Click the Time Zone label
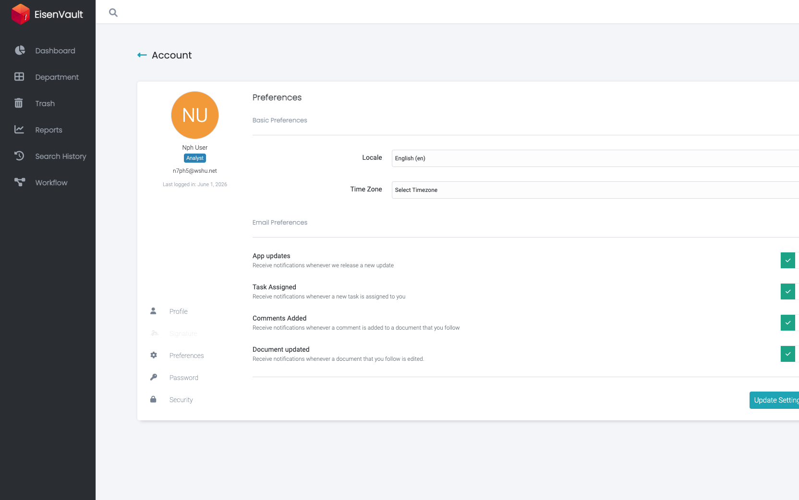 click(366, 189)
